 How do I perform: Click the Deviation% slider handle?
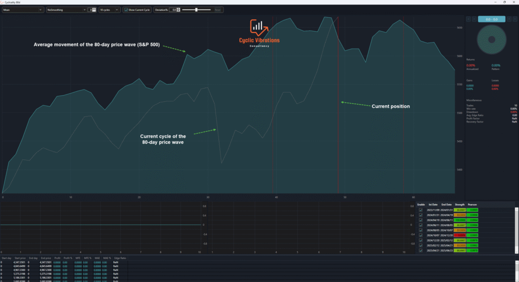pyautogui.click(x=195, y=10)
